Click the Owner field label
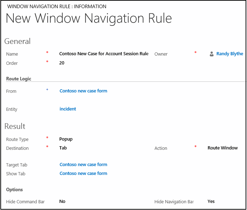 click(161, 54)
